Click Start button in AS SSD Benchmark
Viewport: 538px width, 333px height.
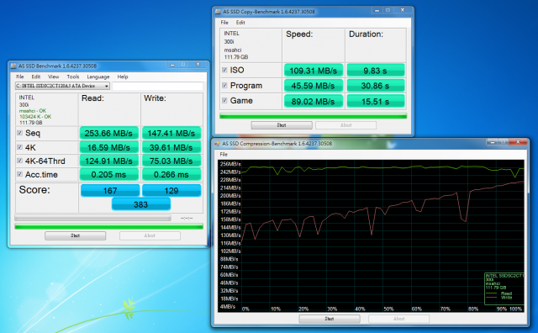tap(75, 235)
